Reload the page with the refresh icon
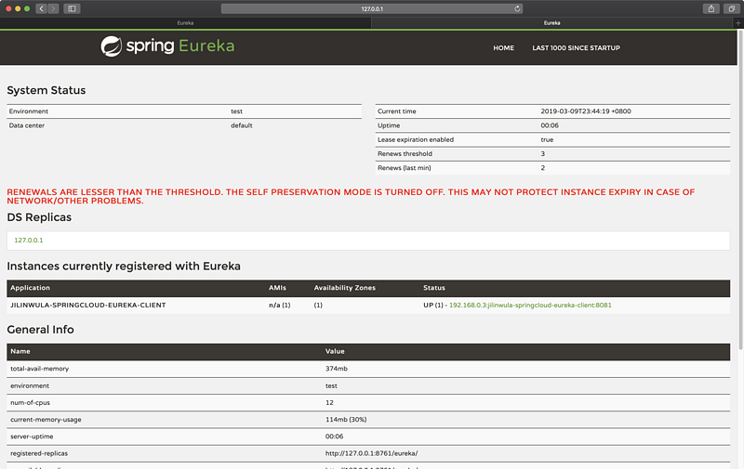Screen dimensions: 744x469 pyautogui.click(x=517, y=8)
